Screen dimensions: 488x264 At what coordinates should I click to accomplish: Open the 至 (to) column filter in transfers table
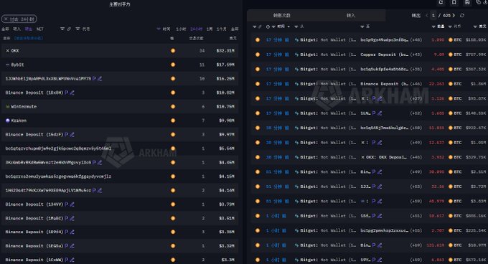click(362, 27)
